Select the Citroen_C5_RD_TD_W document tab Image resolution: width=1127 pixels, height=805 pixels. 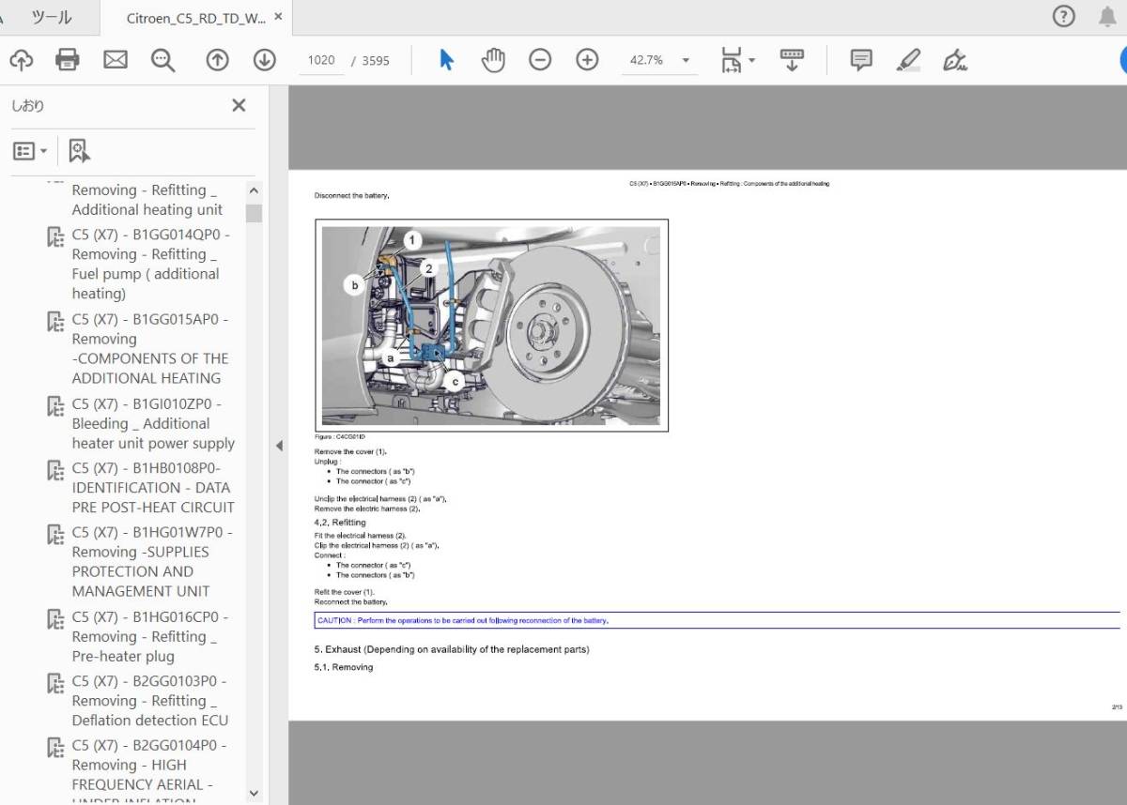[195, 18]
